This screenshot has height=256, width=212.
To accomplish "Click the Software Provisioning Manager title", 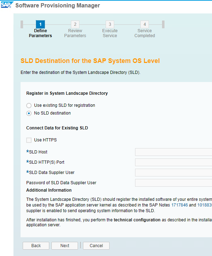I will tap(58, 5).
